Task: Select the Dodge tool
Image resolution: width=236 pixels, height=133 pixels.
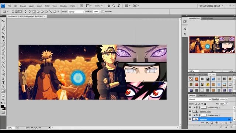Action: coord(3,74)
